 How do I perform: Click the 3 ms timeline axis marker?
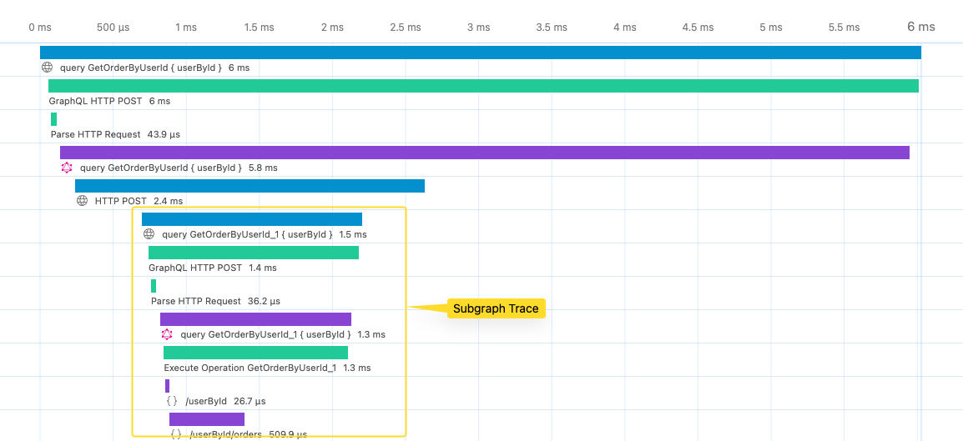pyautogui.click(x=478, y=28)
